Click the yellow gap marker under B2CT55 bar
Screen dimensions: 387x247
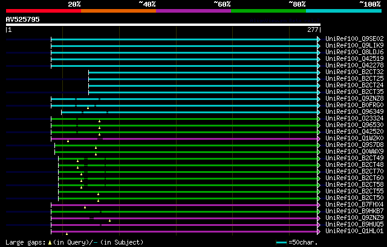pyautogui.click(x=98, y=194)
